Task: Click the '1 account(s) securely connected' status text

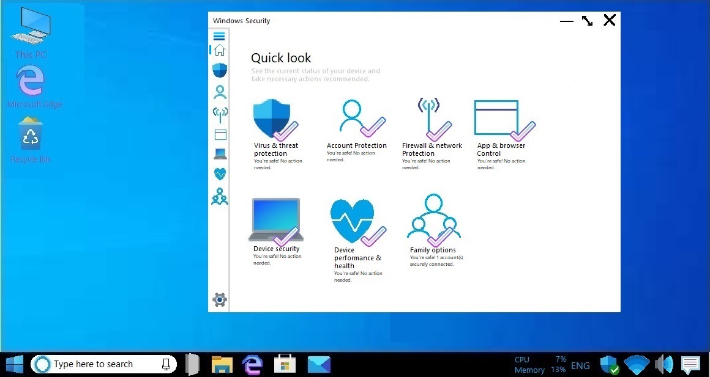Action: (436, 261)
